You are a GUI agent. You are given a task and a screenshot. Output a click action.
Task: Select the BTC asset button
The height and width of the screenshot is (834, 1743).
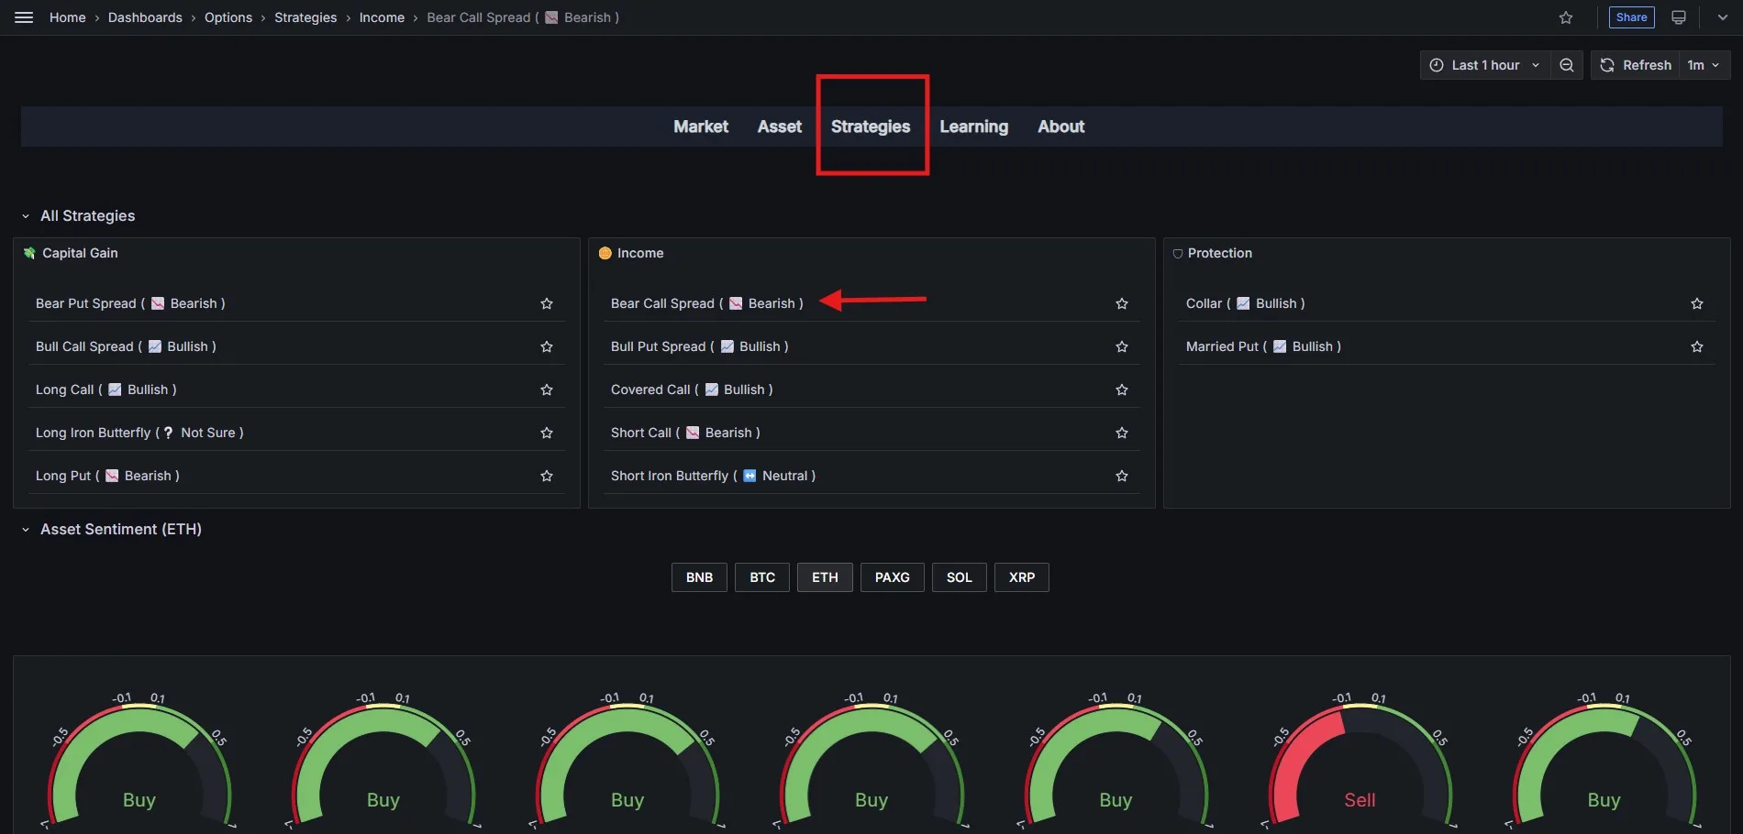[761, 577]
